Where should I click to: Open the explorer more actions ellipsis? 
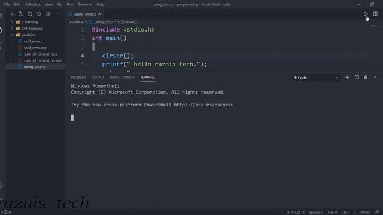pos(57,14)
